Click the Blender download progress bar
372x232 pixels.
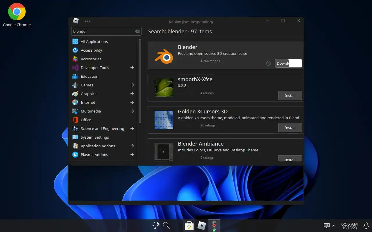[288, 63]
